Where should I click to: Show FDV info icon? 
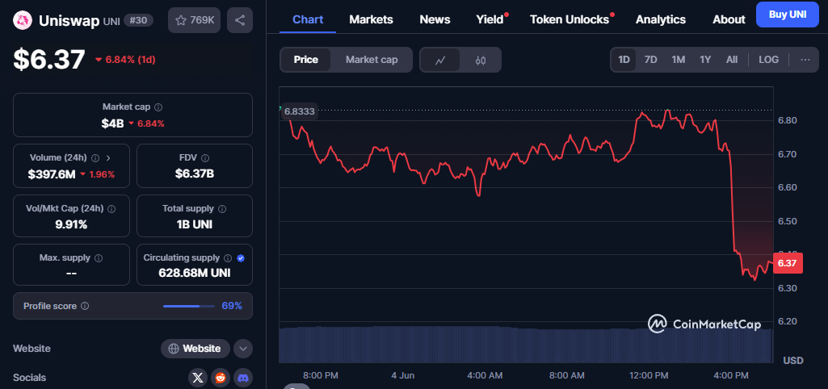point(205,158)
